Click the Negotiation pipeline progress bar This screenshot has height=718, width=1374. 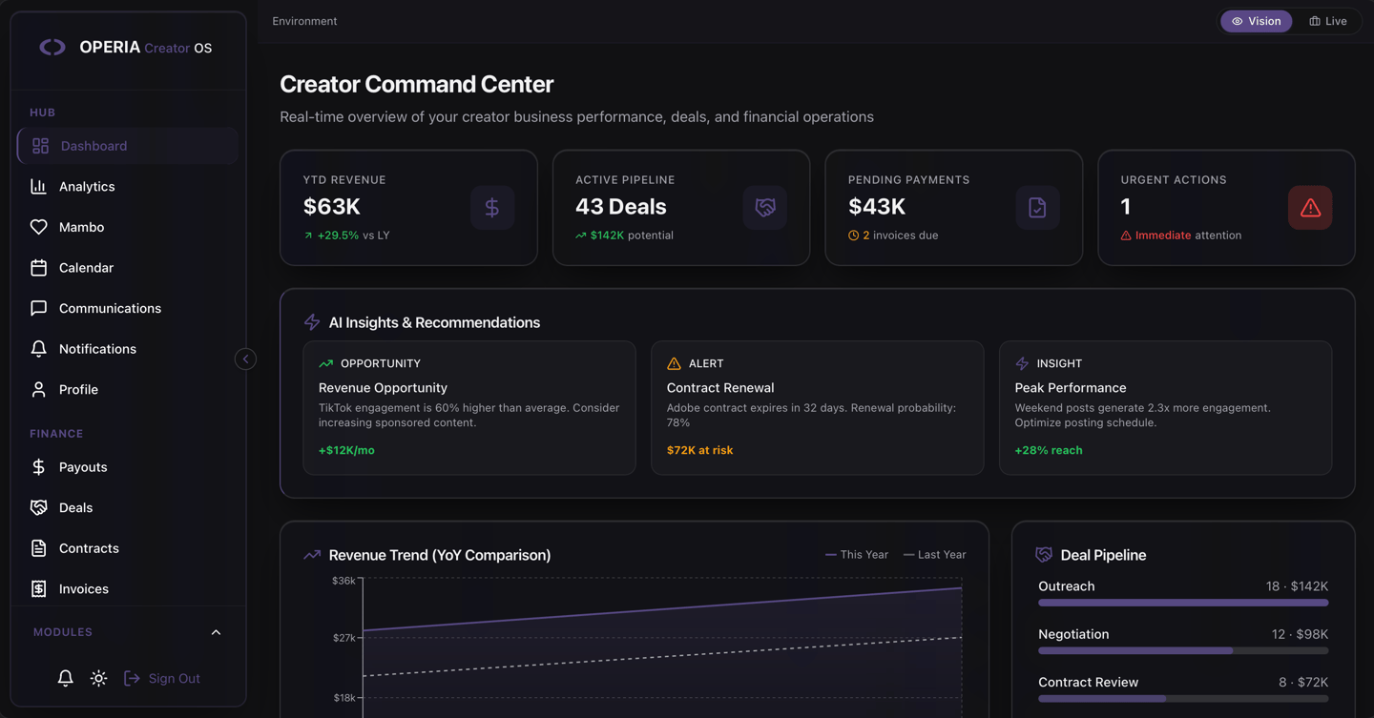1183,650
